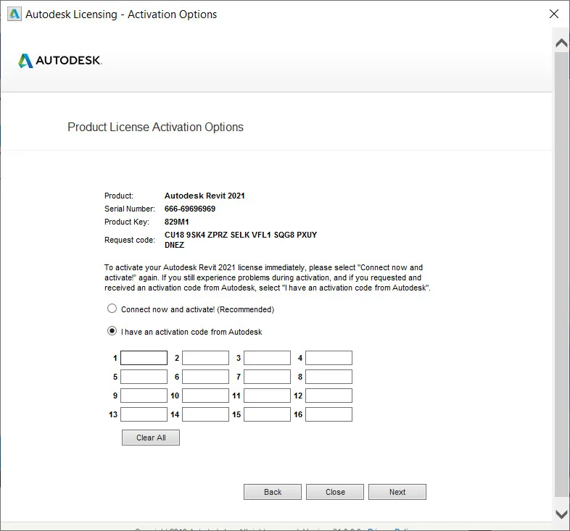Select activation code field 6
The height and width of the screenshot is (531, 570).
pyautogui.click(x=205, y=377)
